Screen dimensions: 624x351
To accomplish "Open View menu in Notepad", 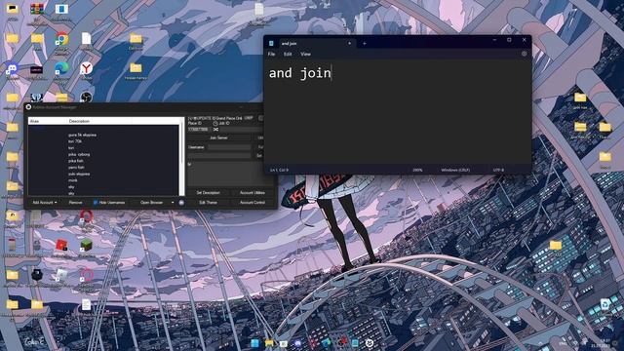I will coord(305,55).
